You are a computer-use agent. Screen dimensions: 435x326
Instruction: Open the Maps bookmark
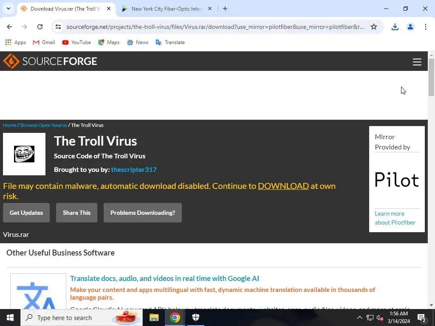click(x=109, y=42)
